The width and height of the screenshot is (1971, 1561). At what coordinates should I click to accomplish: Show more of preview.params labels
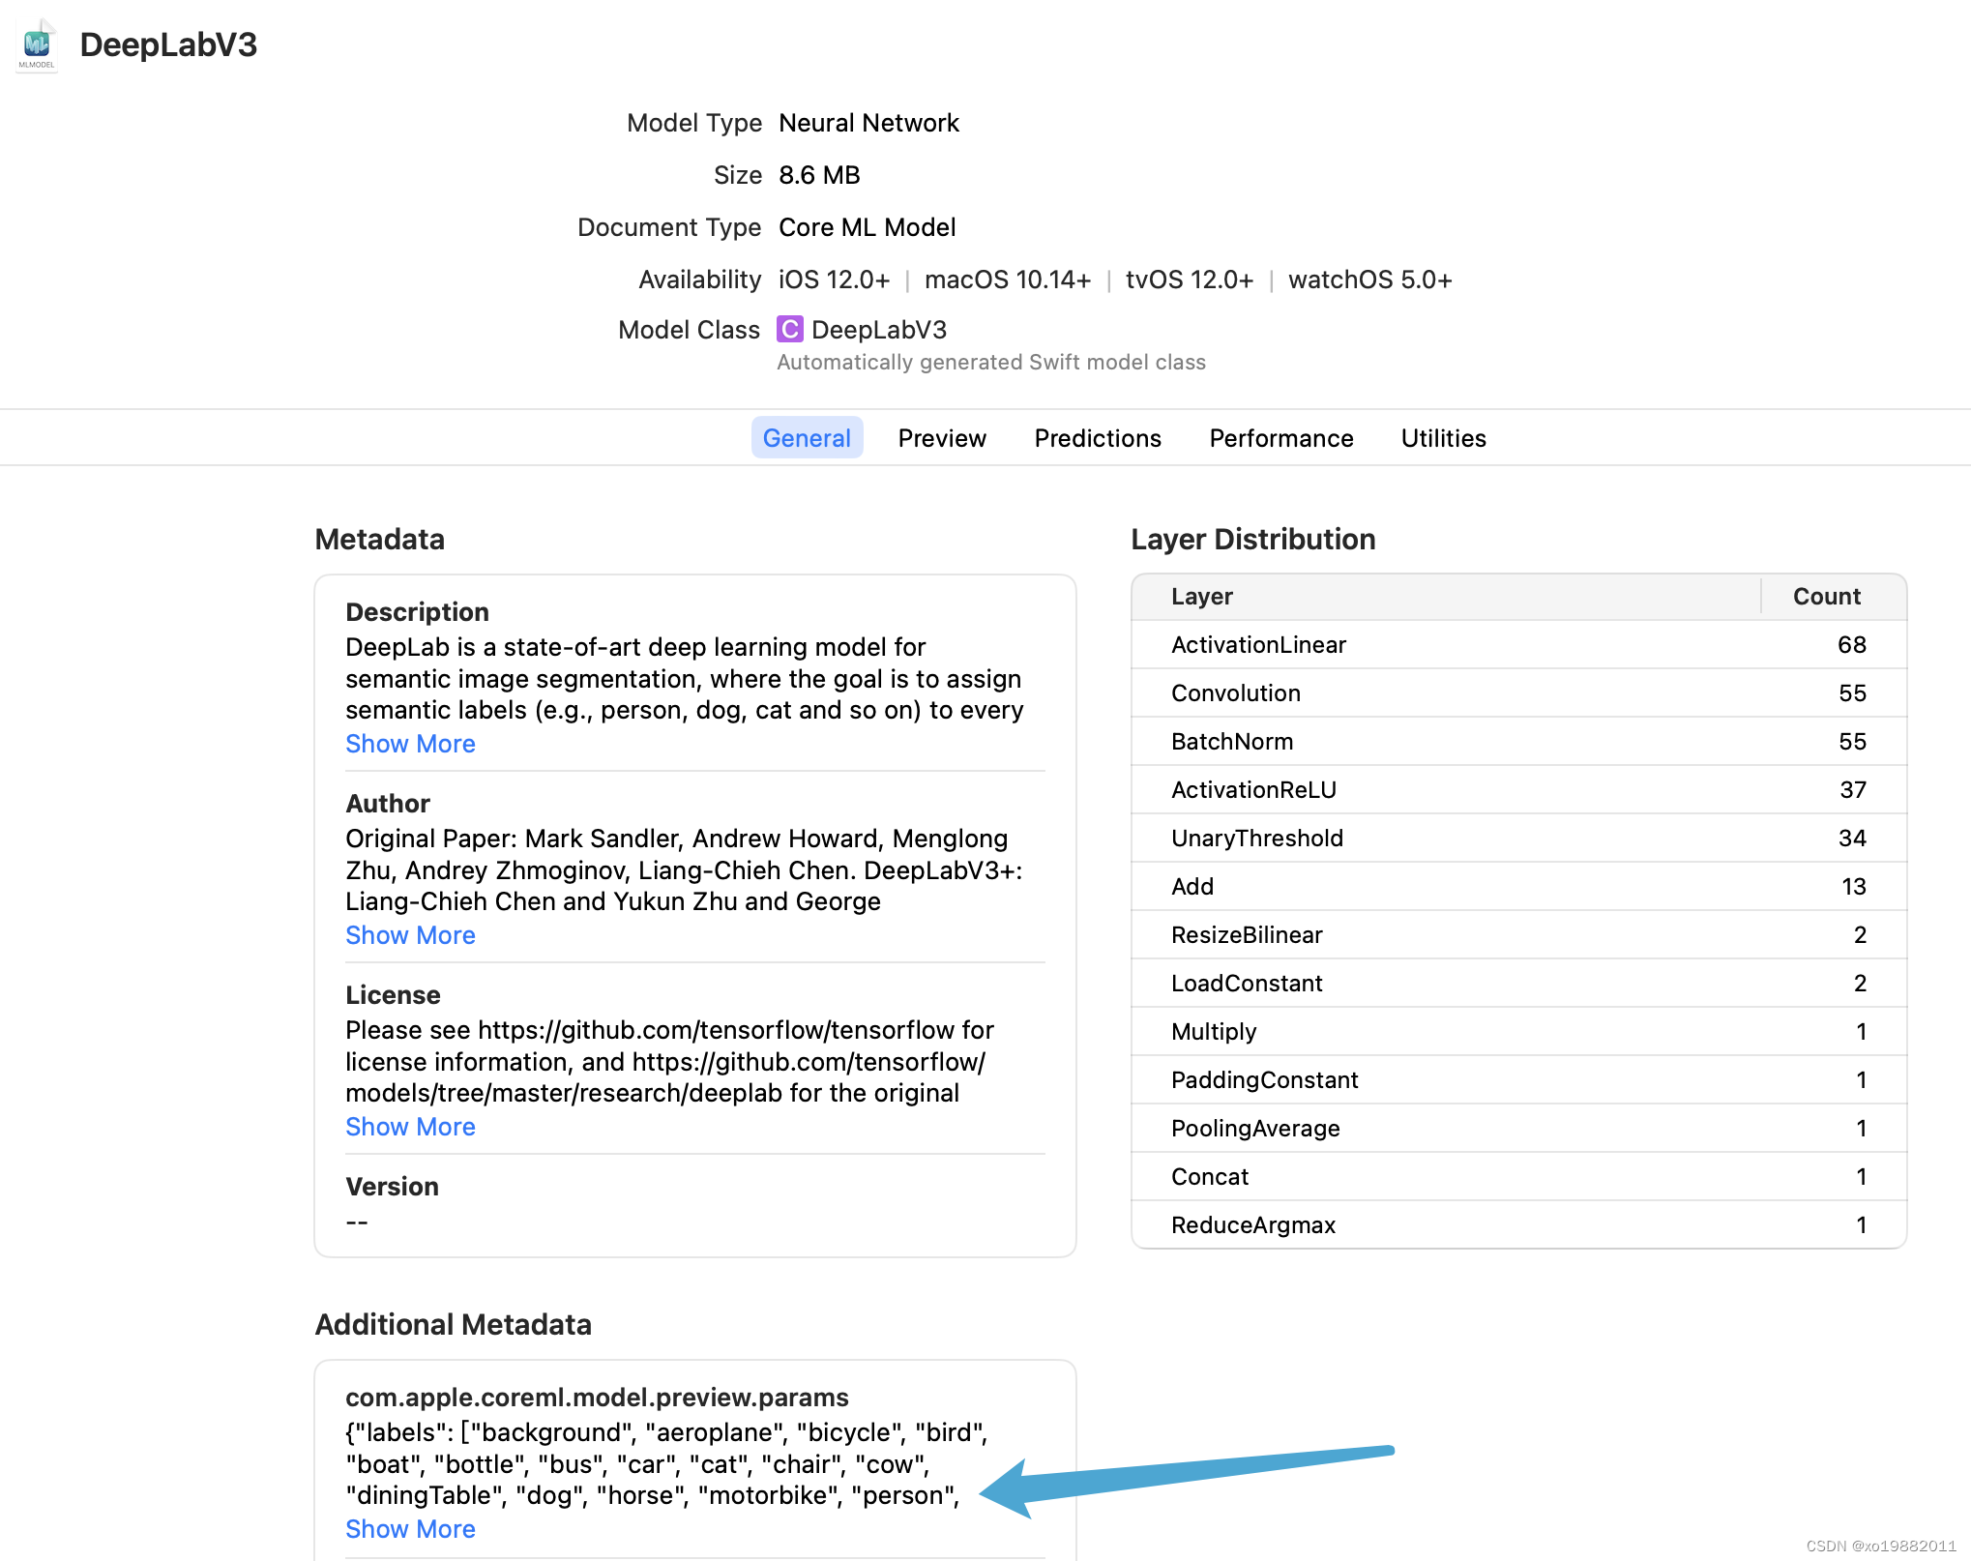410,1529
